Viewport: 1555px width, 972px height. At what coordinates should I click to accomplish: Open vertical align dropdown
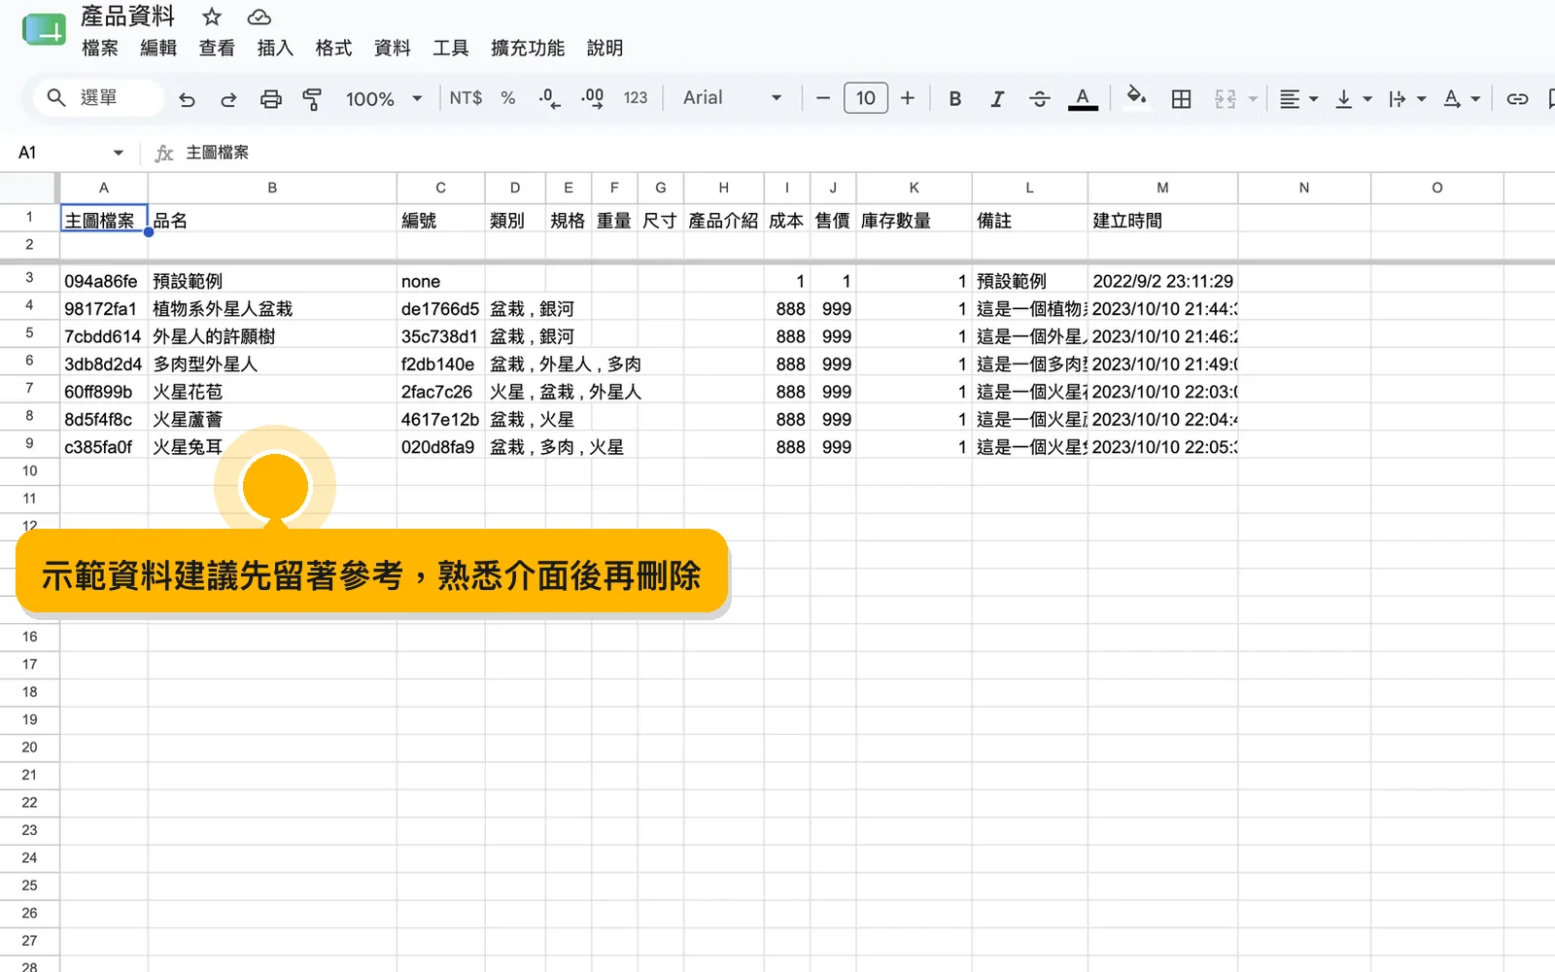click(1353, 98)
